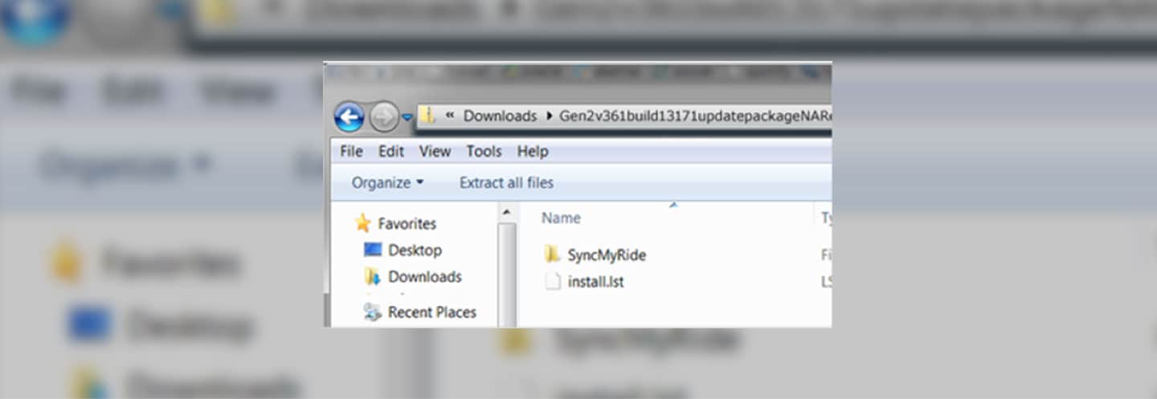The image size is (1157, 399).
Task: Click Extract all files button
Action: (506, 182)
